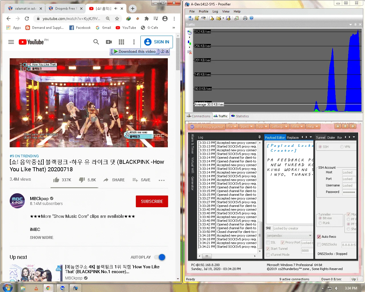Switch to Connections tab in Proxifier
The image size is (365, 292).
point(199,116)
